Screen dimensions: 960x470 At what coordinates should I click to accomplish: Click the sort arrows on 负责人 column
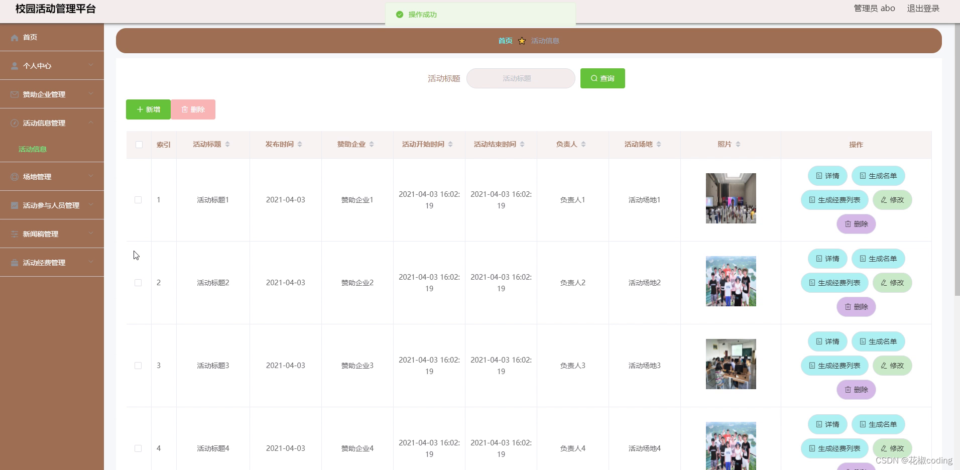click(583, 145)
